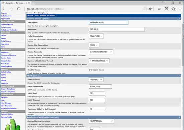Open Device templates link
Viewport: 184px width, 130px height.
pyautogui.click(x=4, y=35)
